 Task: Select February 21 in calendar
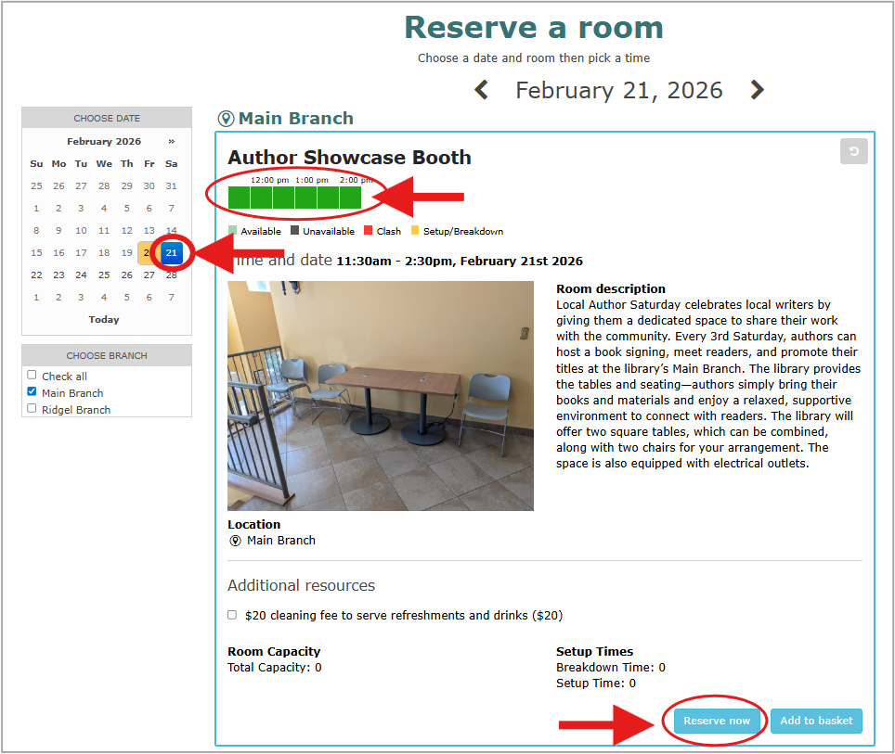pos(171,252)
